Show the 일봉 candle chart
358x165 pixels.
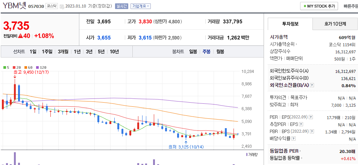[x=193, y=51]
